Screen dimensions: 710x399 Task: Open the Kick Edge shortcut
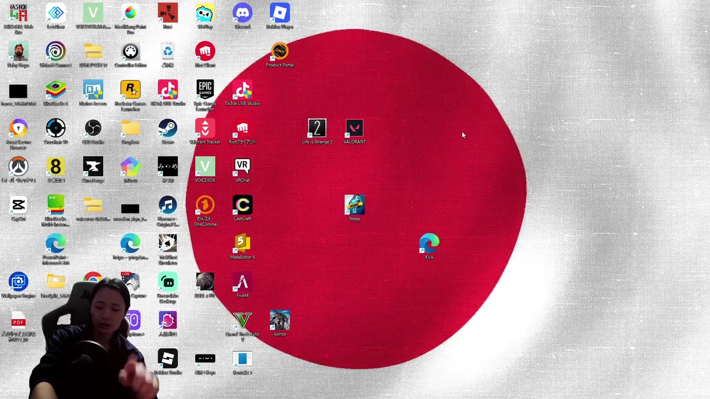pyautogui.click(x=429, y=244)
